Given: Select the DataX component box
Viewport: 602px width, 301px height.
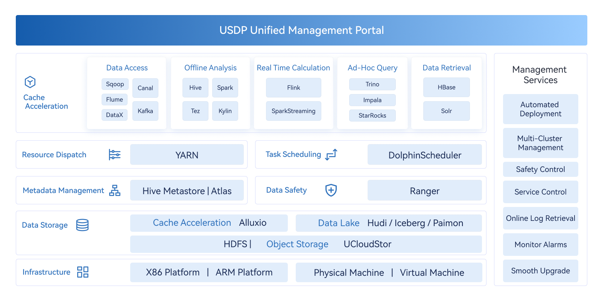Looking at the screenshot, I should point(115,115).
